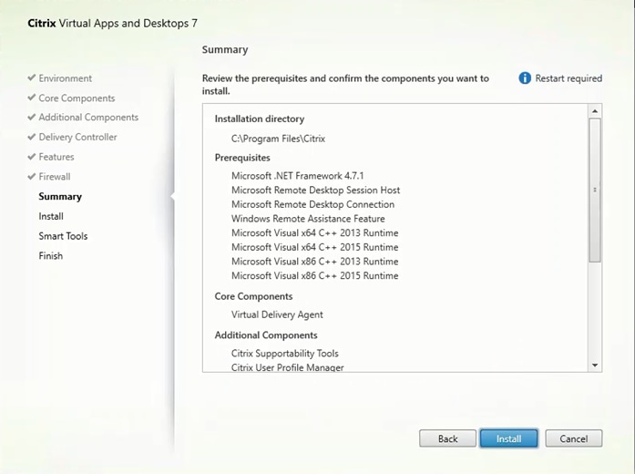Click the Microsoft .NET Framework 4.7.1 prerequisite

tap(295, 176)
